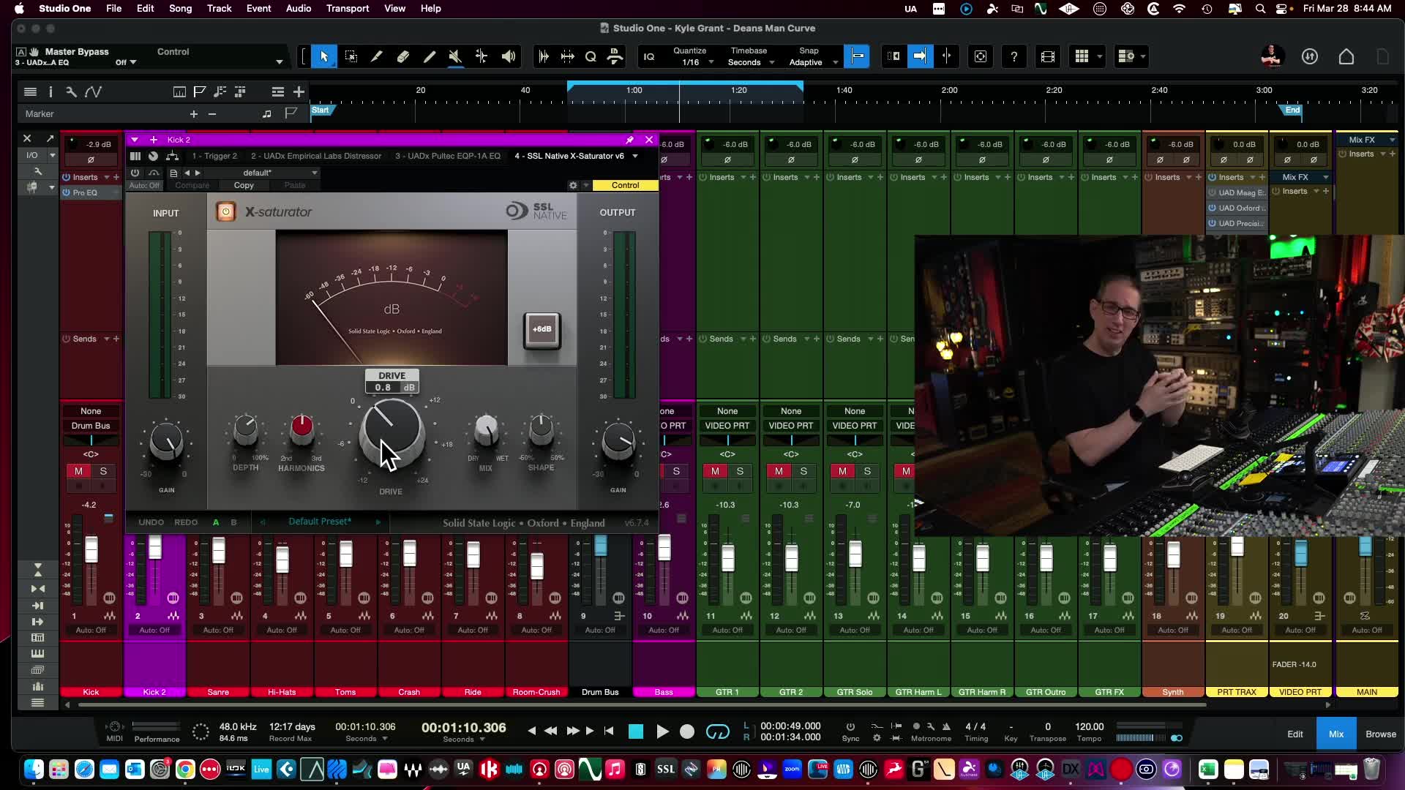Toggle Autoscroll arrow button
Screen dimensions: 1405x790
pos(920,56)
